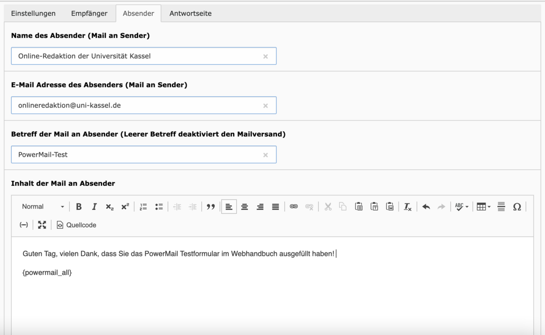Switch to the Empfänger tab
This screenshot has height=335, width=545.
coord(89,13)
